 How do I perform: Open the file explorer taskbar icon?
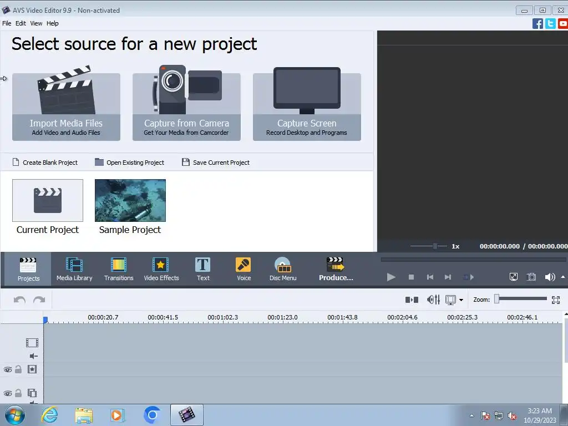[84, 415]
